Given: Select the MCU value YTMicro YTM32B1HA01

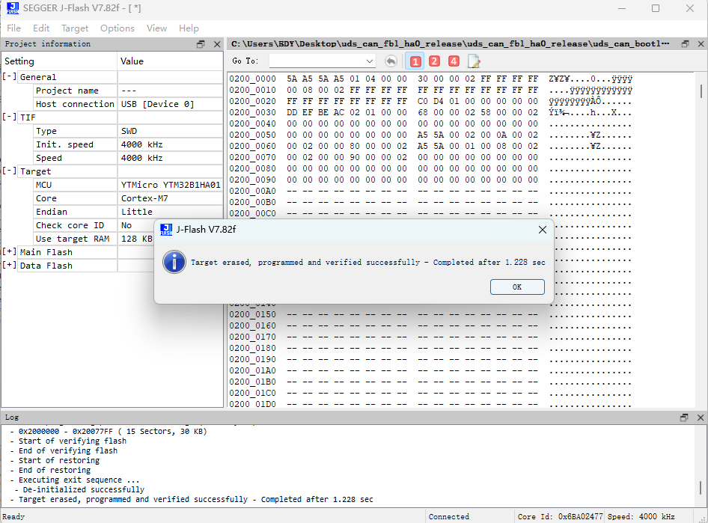Looking at the screenshot, I should click(171, 185).
